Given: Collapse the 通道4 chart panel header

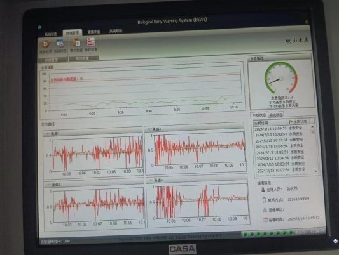Looking at the screenshot, I should 197,179.
